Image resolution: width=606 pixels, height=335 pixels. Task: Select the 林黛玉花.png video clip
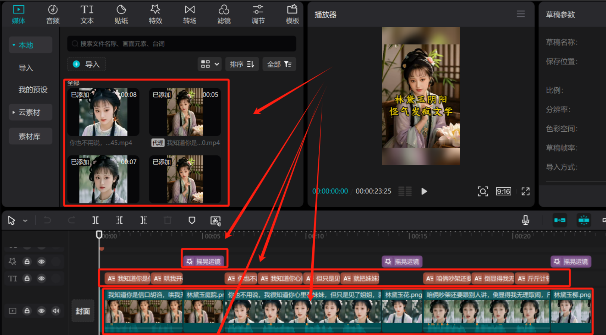(402, 311)
